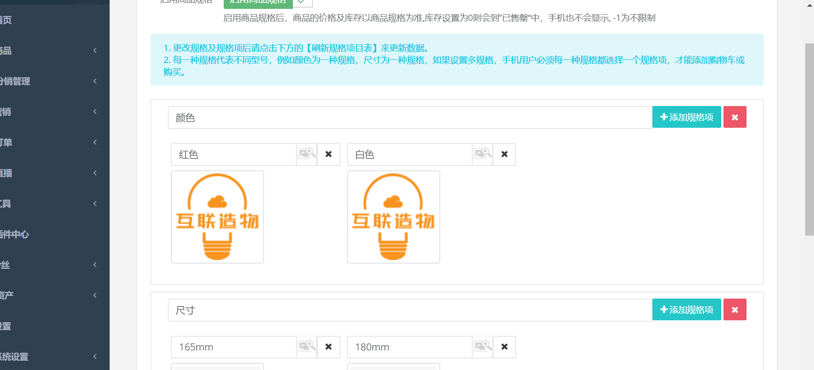The image size is (814, 370).
Task: Add spec option to 颜色 group
Action: [687, 117]
